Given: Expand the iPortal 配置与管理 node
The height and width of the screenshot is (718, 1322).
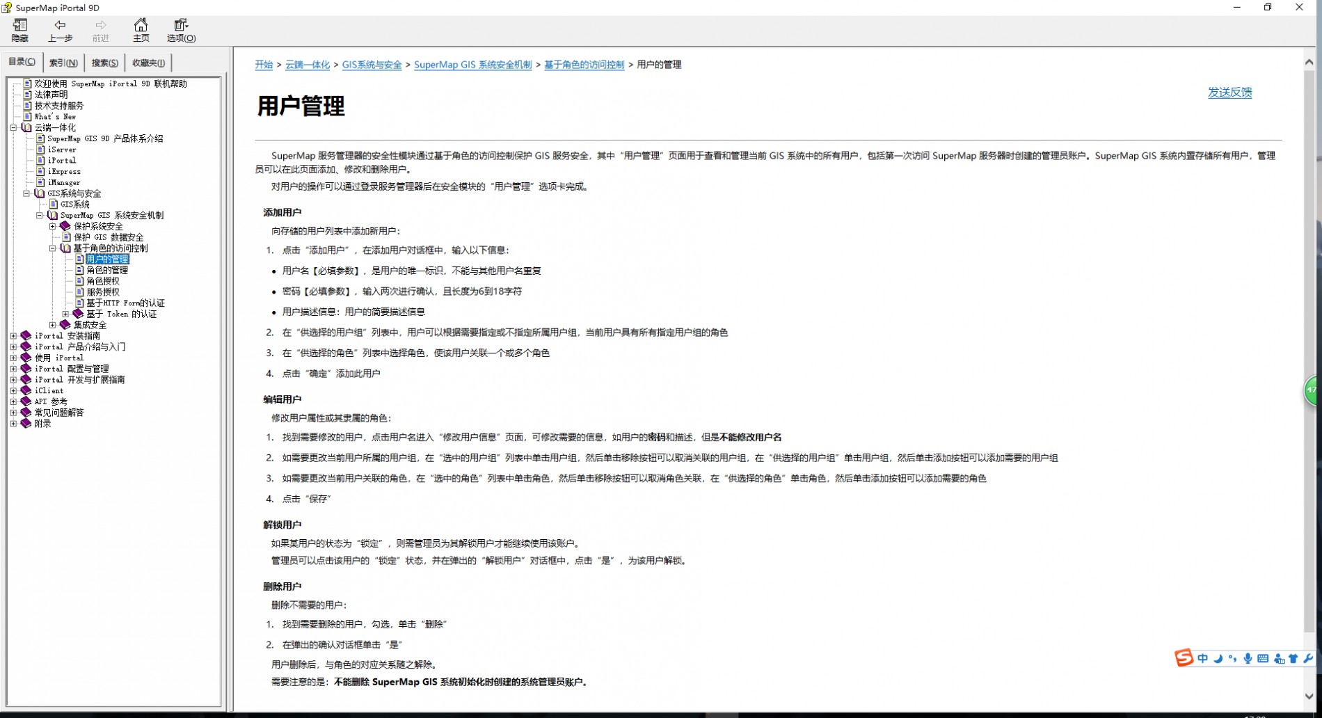Looking at the screenshot, I should 13,369.
